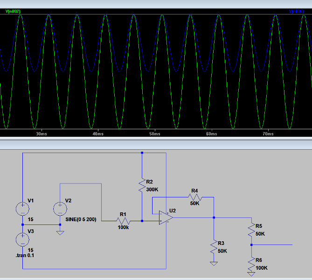Click the 100k value of R1

click(123, 227)
